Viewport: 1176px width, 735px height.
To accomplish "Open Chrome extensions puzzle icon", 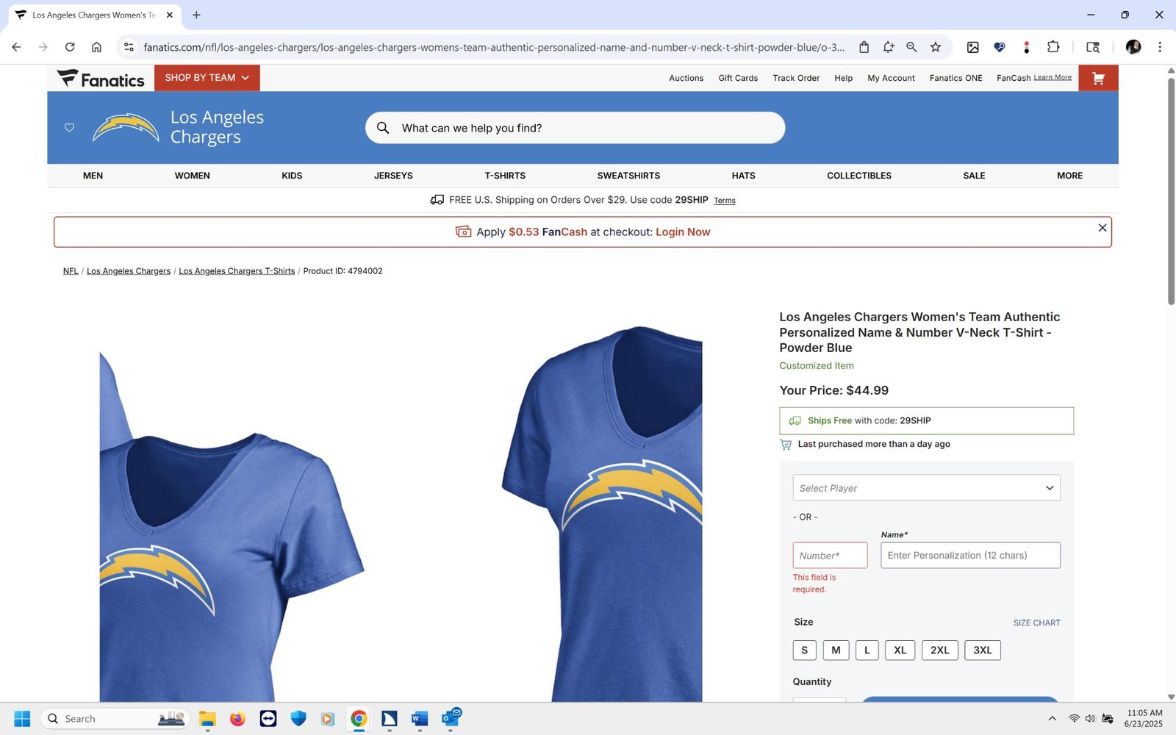I will 1053,47.
